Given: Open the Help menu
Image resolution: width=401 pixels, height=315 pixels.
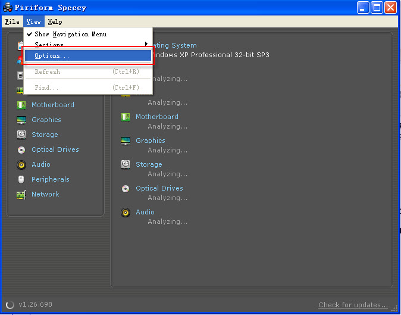Looking at the screenshot, I should tap(55, 21).
